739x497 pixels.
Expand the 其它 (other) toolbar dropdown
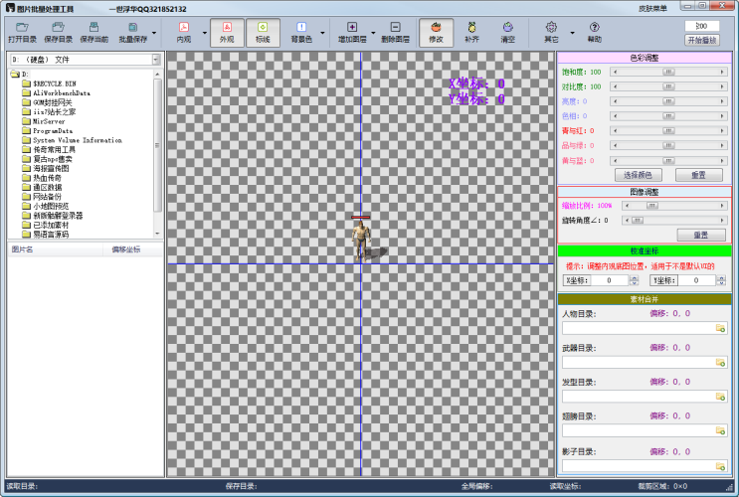pyautogui.click(x=573, y=35)
